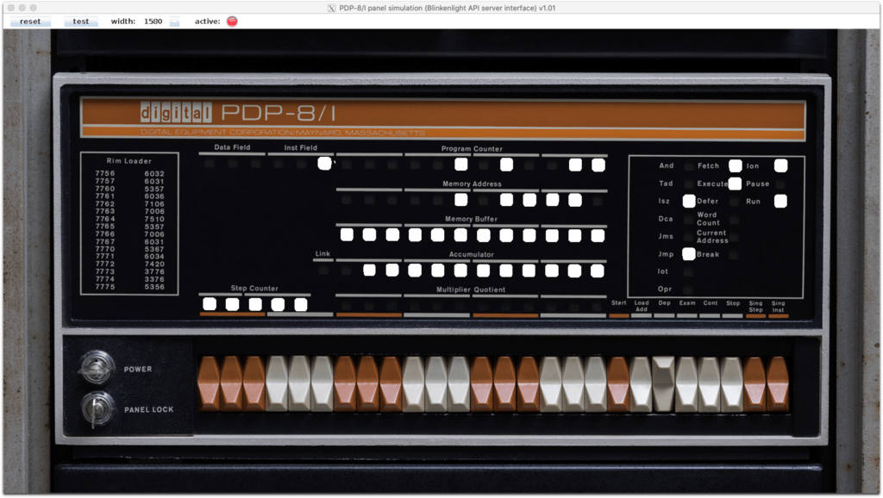Viewport: 883px width, 498px height.
Task: Flip the Dep switch
Action: 663,383
